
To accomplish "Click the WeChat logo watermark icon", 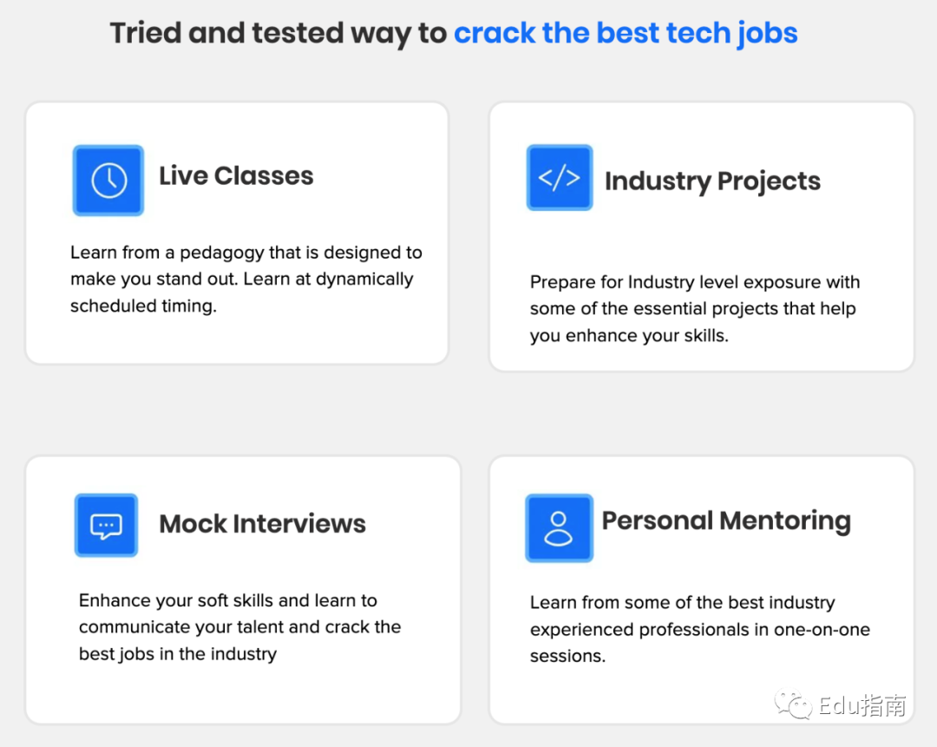I will 794,704.
